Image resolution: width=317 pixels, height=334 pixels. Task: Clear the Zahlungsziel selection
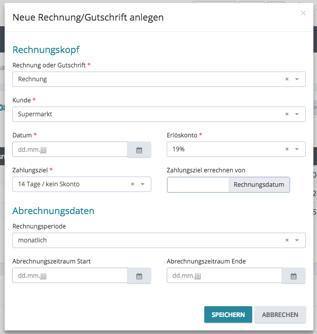132,184
